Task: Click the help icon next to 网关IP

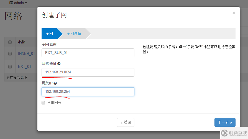Action: [x=55, y=83]
